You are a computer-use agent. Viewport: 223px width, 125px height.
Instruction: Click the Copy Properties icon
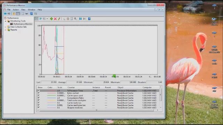[x=64, y=19]
